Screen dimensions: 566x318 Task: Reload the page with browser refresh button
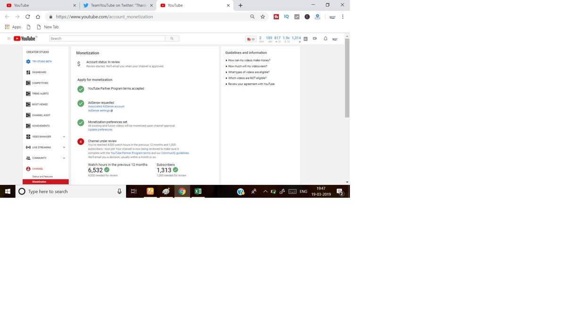point(28,17)
